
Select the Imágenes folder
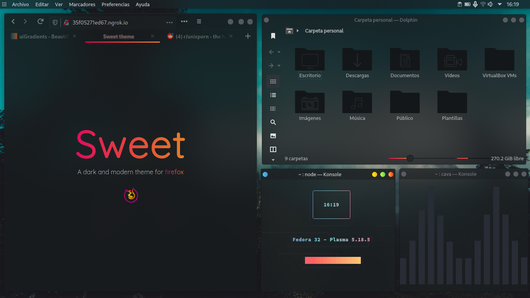(x=310, y=106)
